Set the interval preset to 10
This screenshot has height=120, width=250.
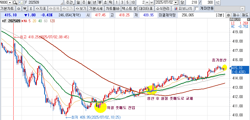tap(133, 2)
